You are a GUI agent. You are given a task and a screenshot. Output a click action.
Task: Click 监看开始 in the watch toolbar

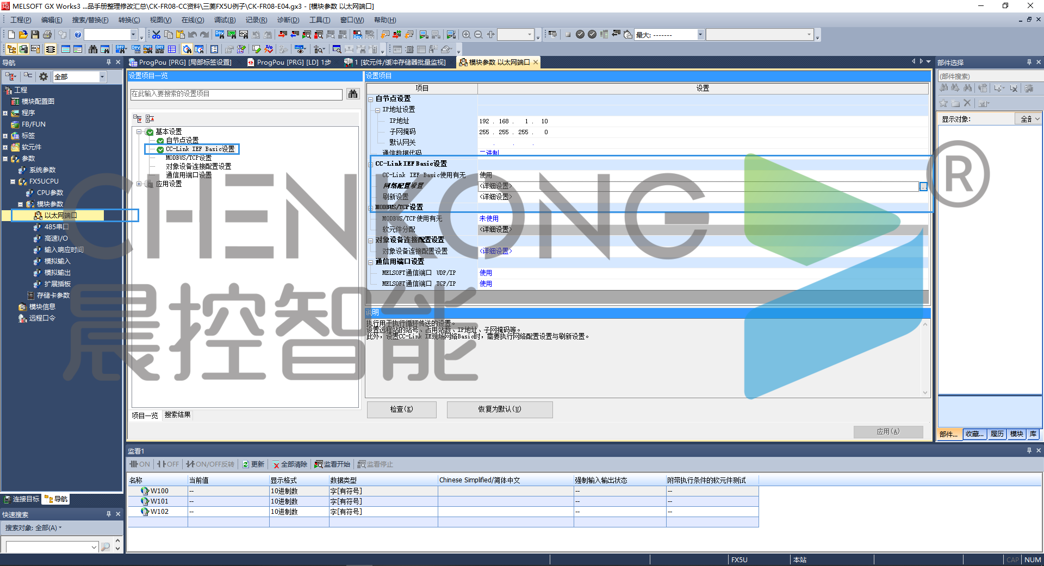[x=332, y=464]
